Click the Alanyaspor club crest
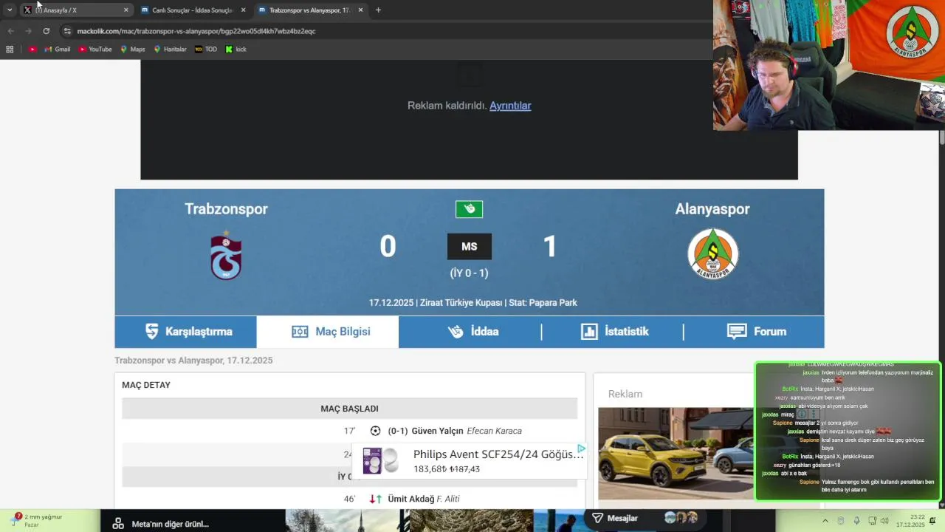Viewport: 945px width, 532px height. pos(713,254)
